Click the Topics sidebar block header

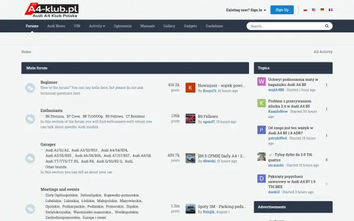[293, 68]
